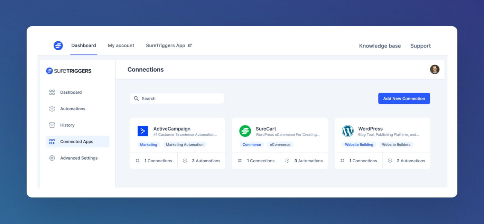Screen dimensions: 484x224
Task: Select Connected Apps in the sidebar
Action: click(x=78, y=142)
